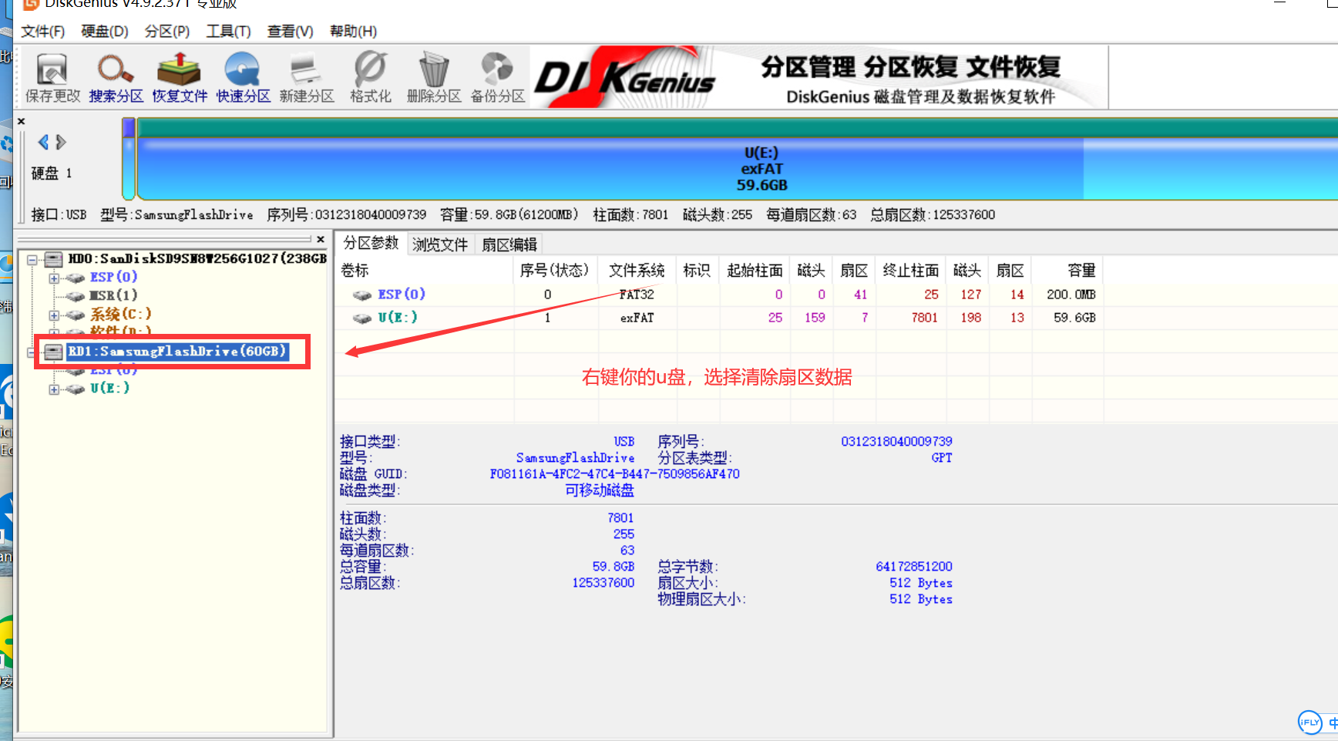Click the small ESP partition block
The image size is (1338, 741).
click(129, 159)
